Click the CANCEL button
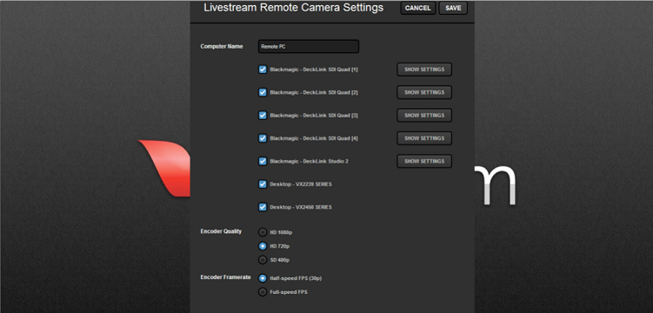653x313 pixels. point(417,9)
